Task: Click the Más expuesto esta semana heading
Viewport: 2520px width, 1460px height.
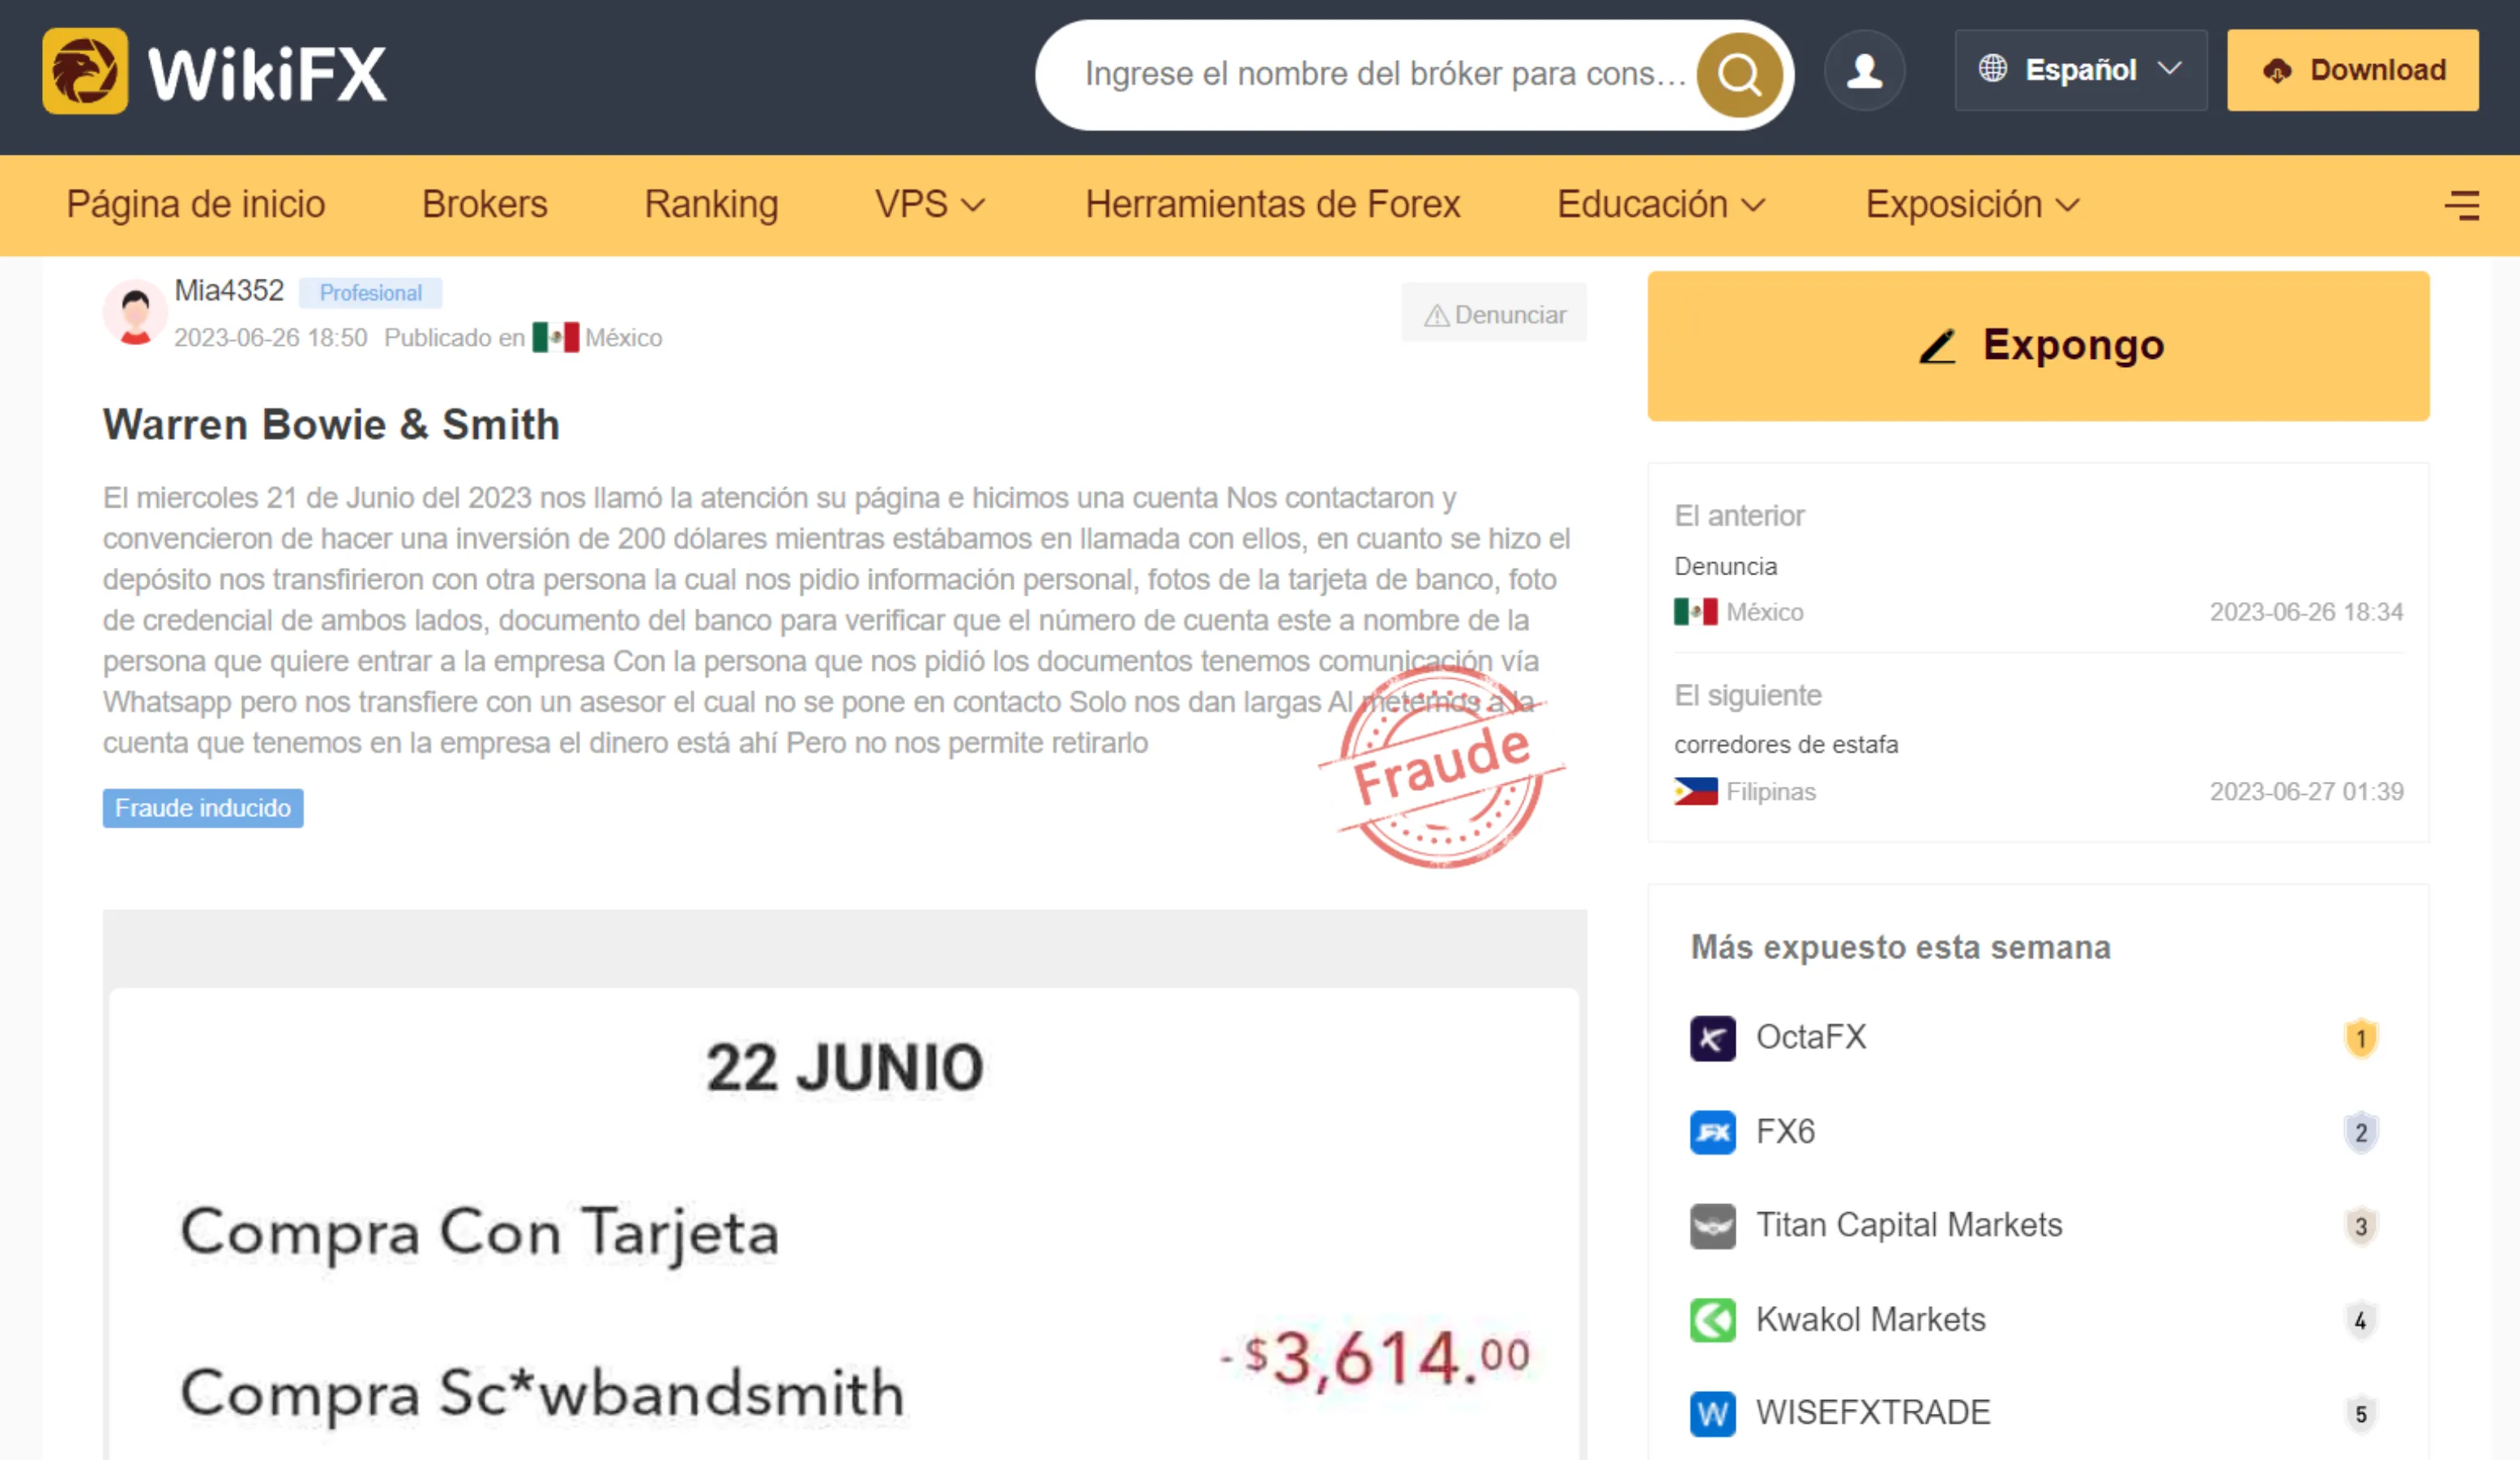Action: [1900, 948]
